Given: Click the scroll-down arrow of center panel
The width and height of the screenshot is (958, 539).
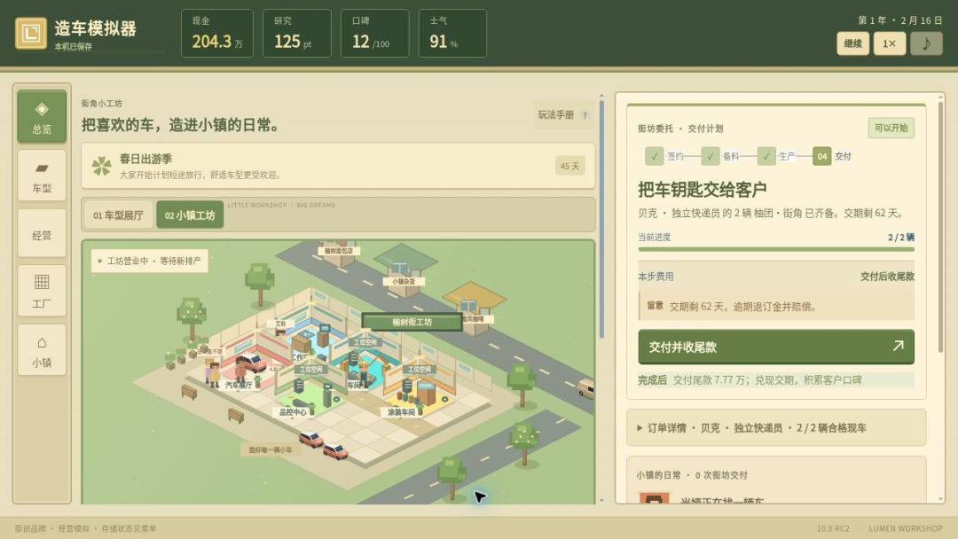Looking at the screenshot, I should [x=601, y=500].
